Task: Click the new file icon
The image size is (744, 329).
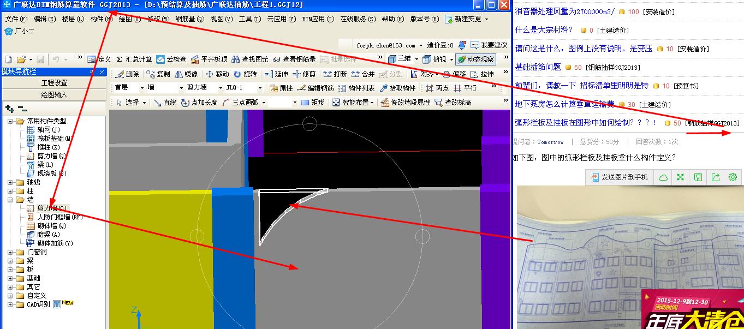Action: coord(9,59)
